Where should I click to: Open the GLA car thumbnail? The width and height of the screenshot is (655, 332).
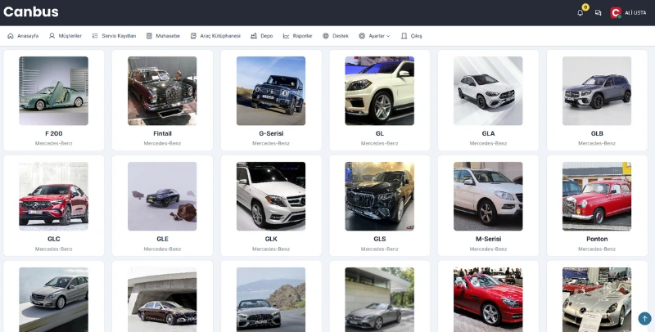[x=488, y=91]
